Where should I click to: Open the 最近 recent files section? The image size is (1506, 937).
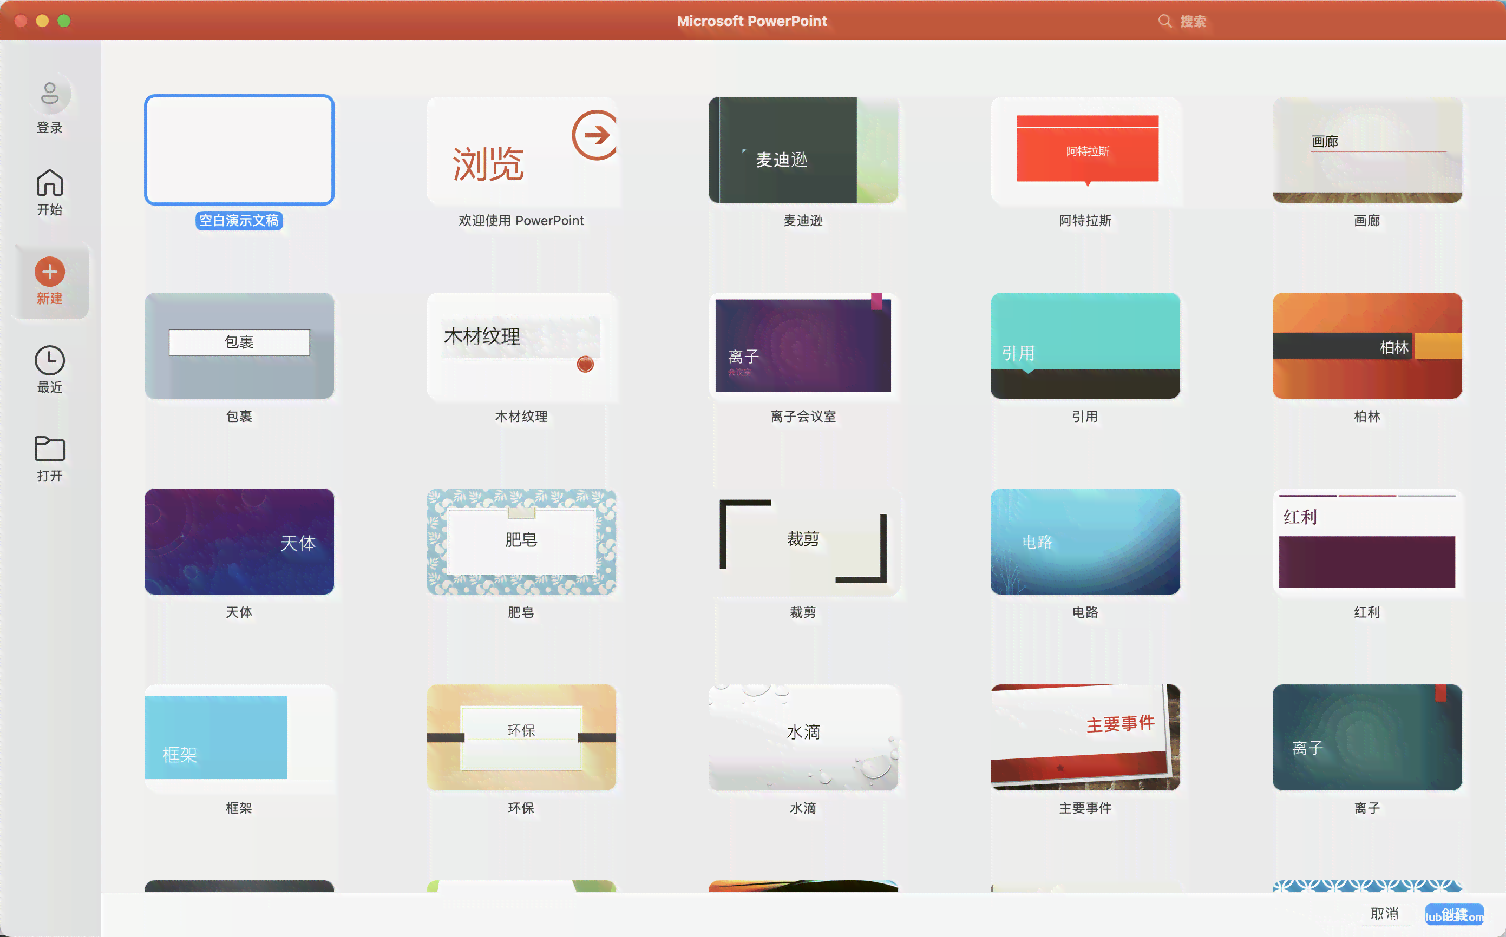(50, 370)
